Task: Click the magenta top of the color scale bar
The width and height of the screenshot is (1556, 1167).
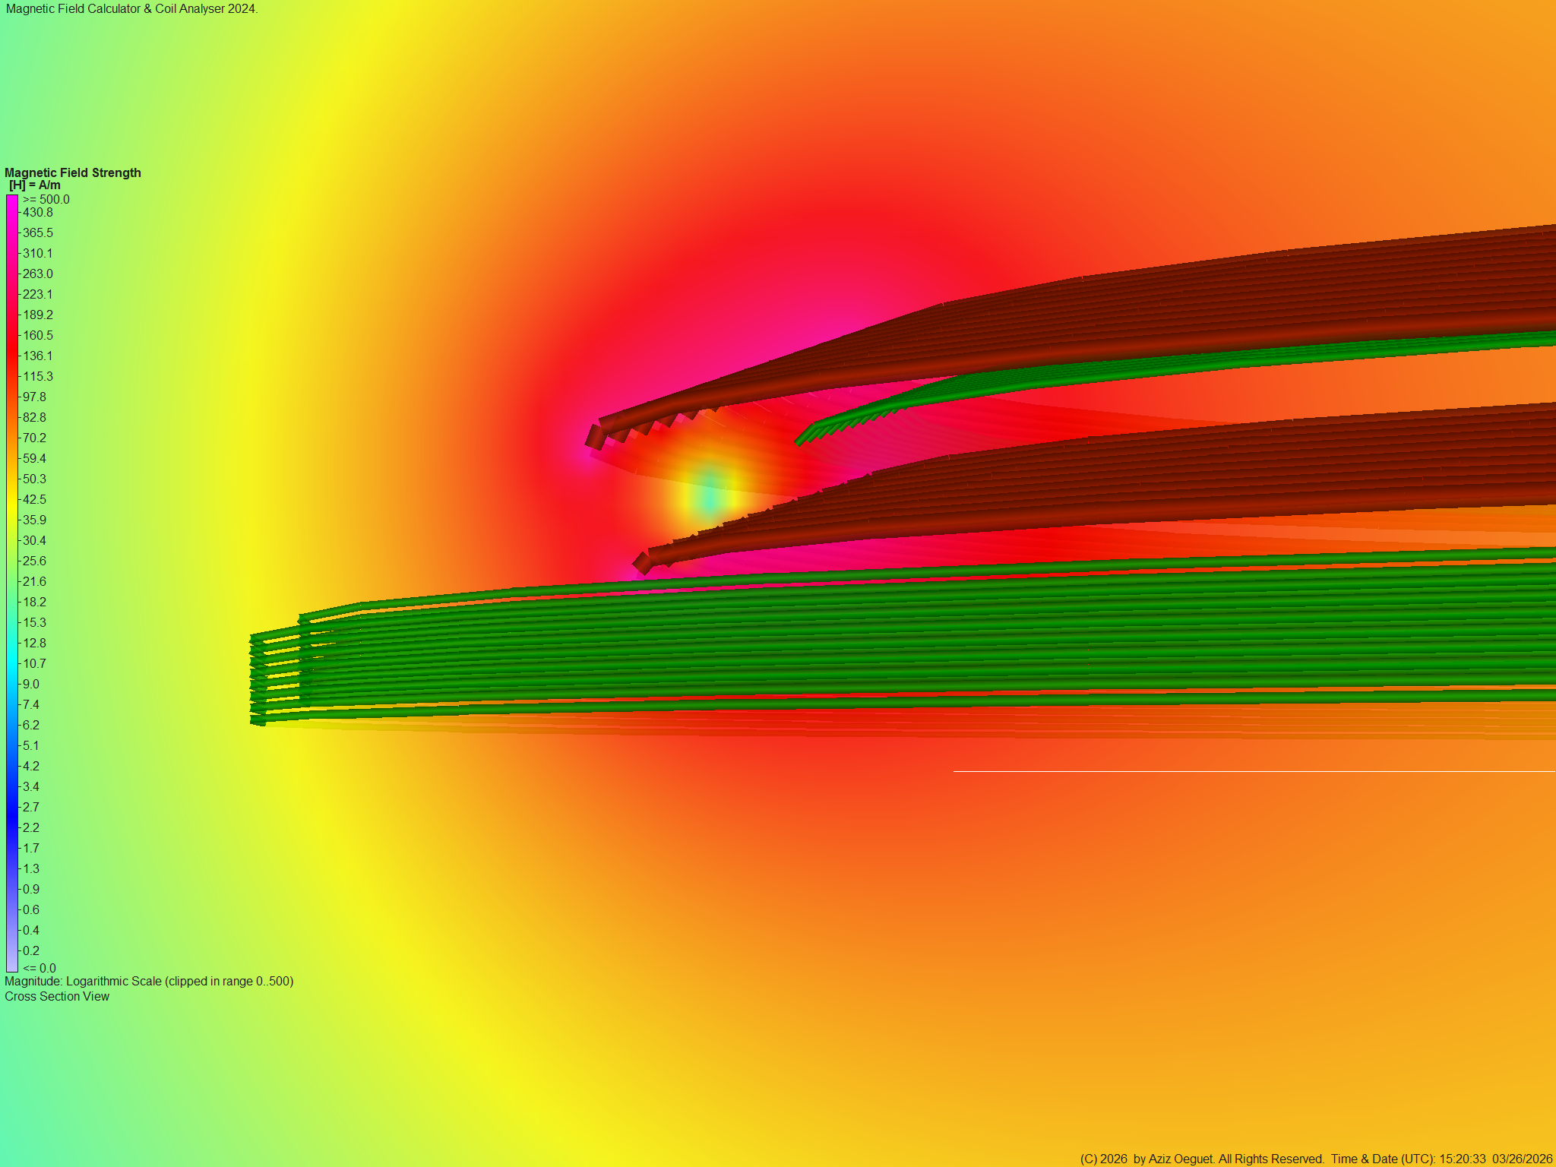Action: pos(12,201)
